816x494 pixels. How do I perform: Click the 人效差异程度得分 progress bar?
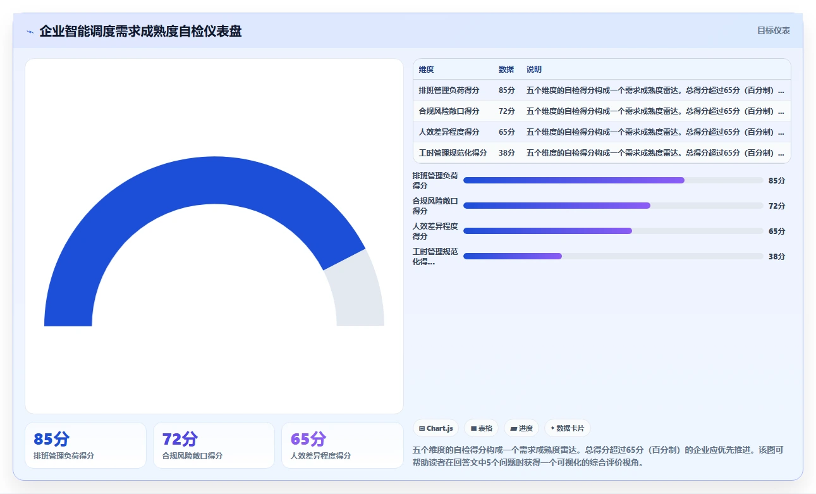click(x=613, y=231)
